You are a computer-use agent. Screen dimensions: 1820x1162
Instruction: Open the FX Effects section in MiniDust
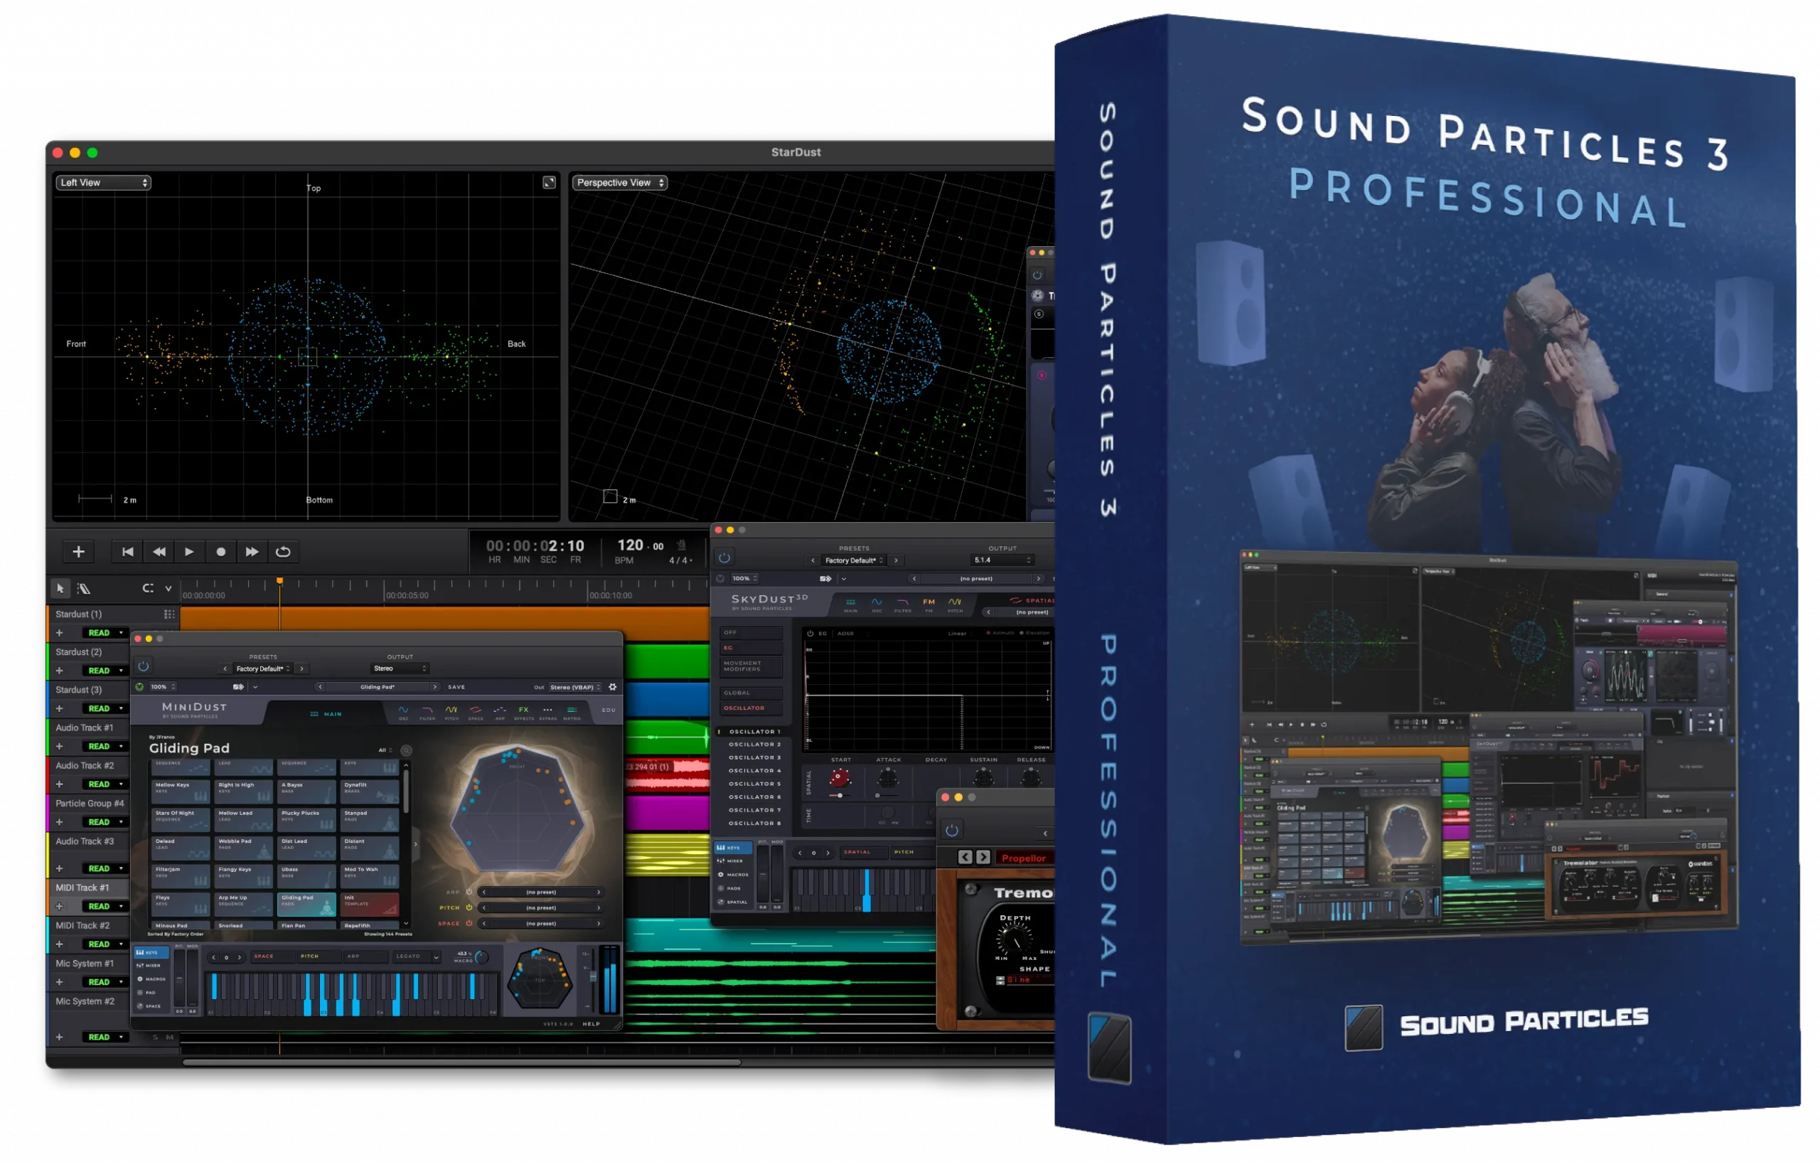[x=523, y=710]
